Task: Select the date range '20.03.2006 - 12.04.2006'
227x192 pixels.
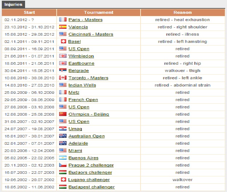Action: coord(29,151)
